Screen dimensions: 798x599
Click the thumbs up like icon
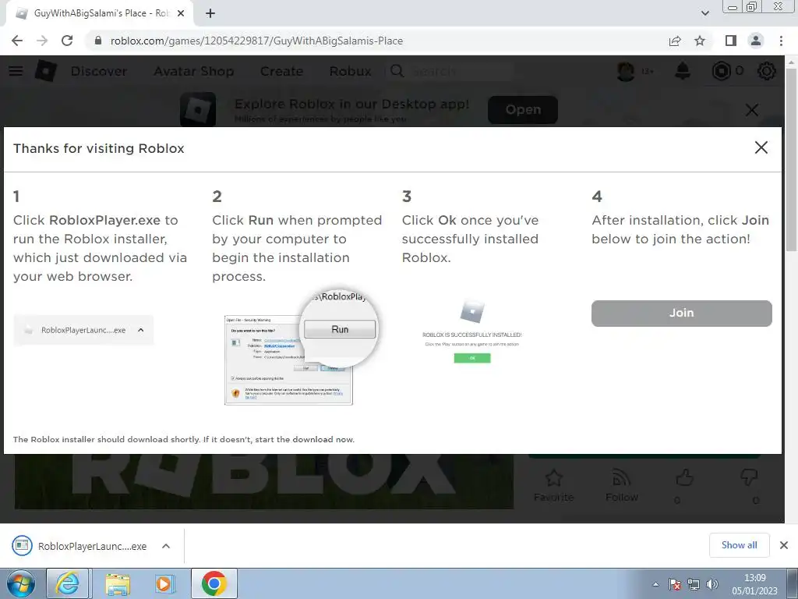pyautogui.click(x=684, y=478)
